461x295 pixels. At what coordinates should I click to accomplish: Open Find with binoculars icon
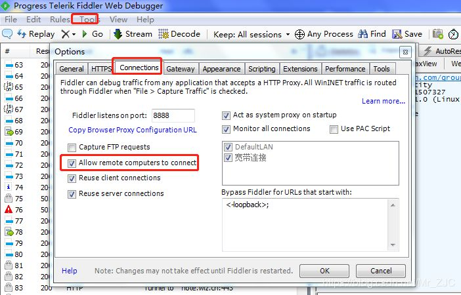pyautogui.click(x=362, y=34)
